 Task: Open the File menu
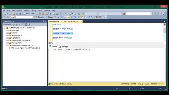click(x=4, y=11)
